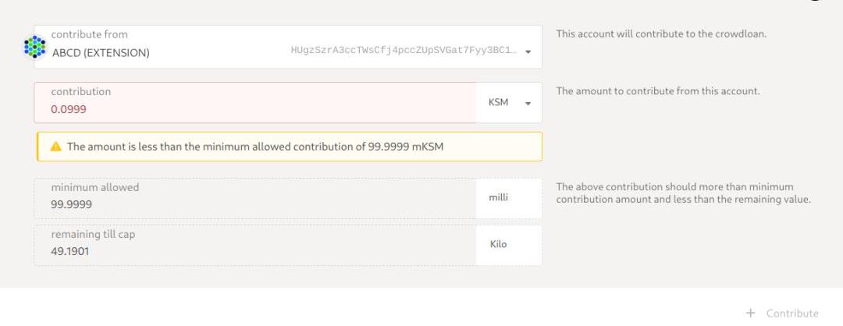Click the minimum allowed value 99.9999
The image size is (843, 326).
point(72,206)
